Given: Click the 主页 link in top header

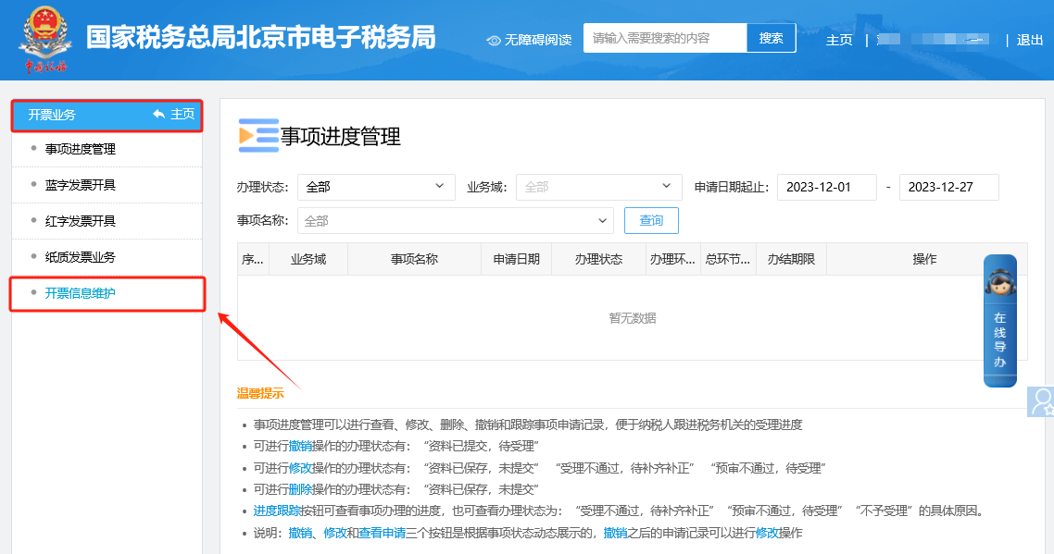Looking at the screenshot, I should point(839,41).
